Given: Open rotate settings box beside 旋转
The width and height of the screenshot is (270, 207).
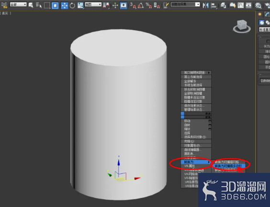Looking at the screenshot, I should tap(210, 125).
